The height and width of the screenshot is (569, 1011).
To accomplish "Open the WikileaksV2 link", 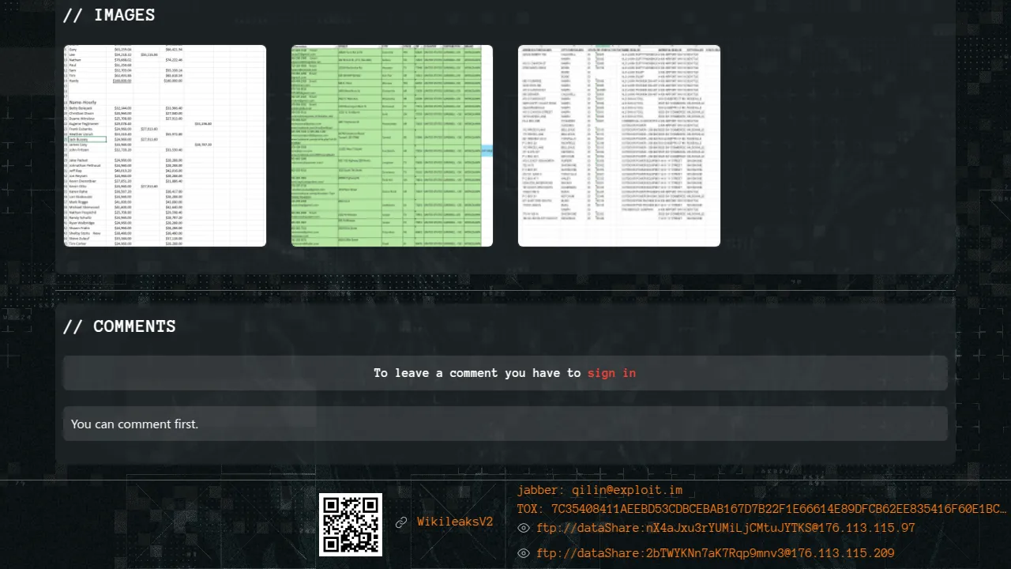I will (455, 522).
